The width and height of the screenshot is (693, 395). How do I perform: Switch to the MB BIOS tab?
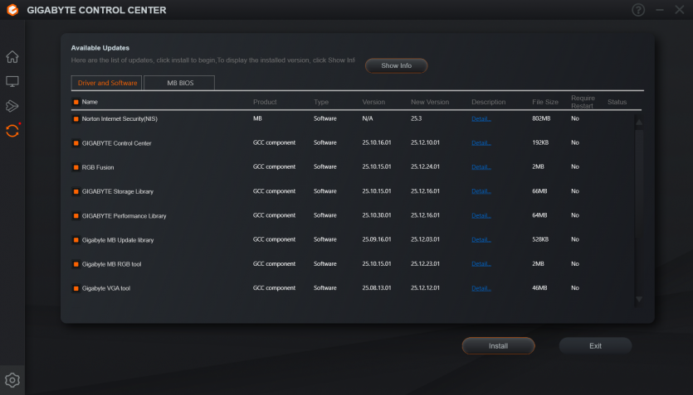[179, 83]
